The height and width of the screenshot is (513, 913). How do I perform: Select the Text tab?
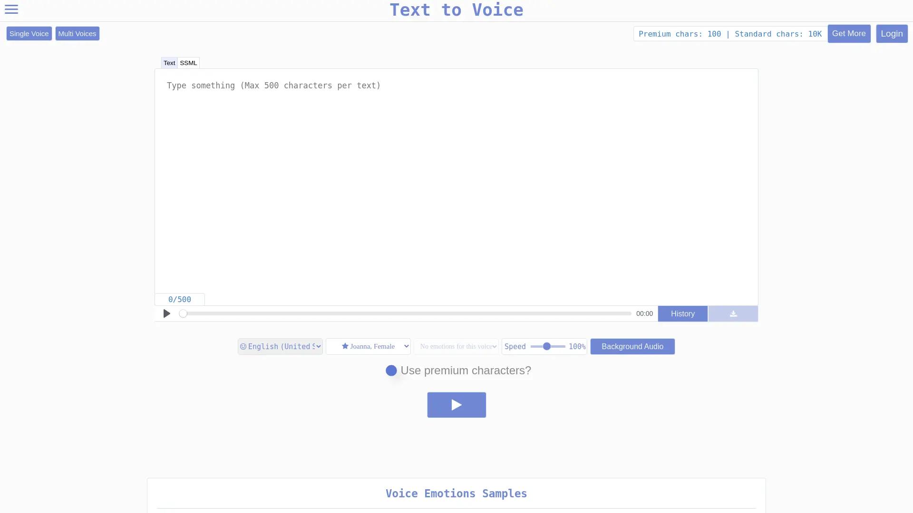tap(169, 63)
